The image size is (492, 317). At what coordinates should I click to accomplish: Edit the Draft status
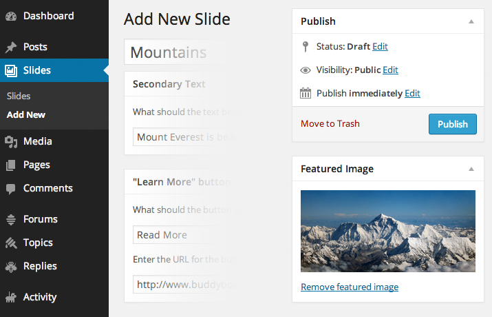[380, 46]
